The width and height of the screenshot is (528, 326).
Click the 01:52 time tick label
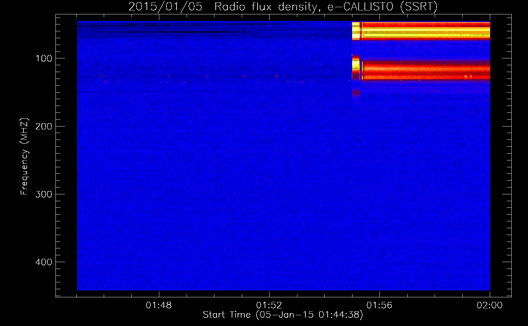(269, 305)
